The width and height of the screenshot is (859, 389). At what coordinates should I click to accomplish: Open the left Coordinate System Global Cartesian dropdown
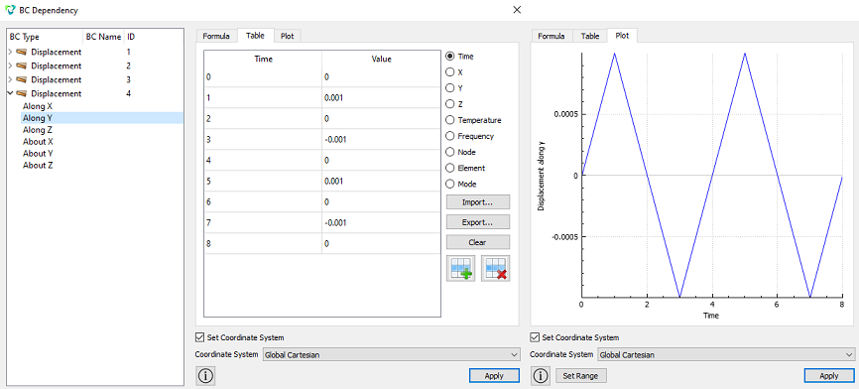point(391,355)
